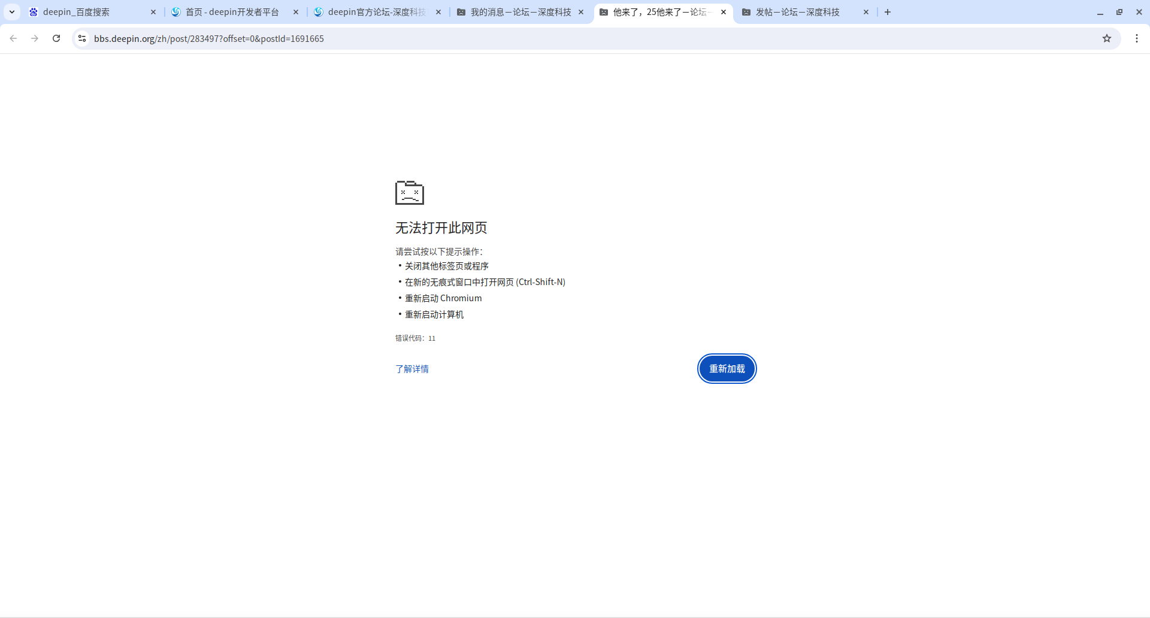The height and width of the screenshot is (618, 1150).
Task: Close the 我的消息 tab
Action: [581, 12]
